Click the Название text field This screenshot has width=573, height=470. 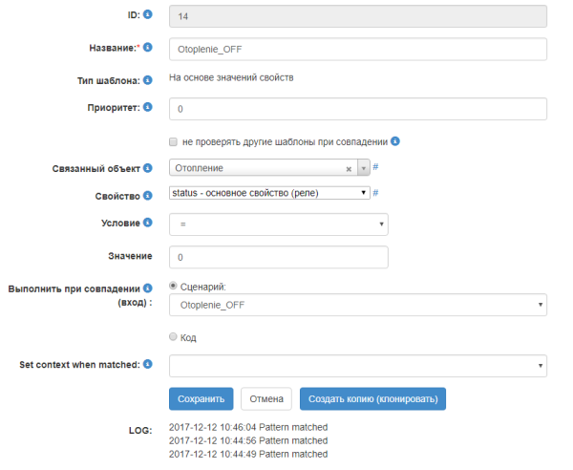(x=357, y=49)
